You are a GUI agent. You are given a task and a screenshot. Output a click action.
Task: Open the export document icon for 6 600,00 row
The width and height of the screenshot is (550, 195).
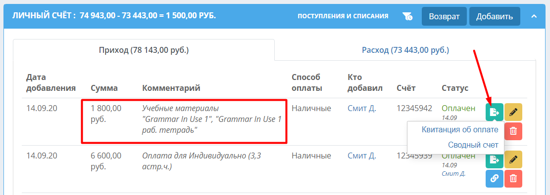(495, 159)
